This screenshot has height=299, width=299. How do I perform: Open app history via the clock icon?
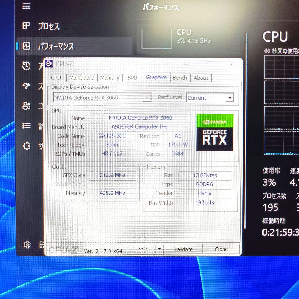tap(26, 66)
